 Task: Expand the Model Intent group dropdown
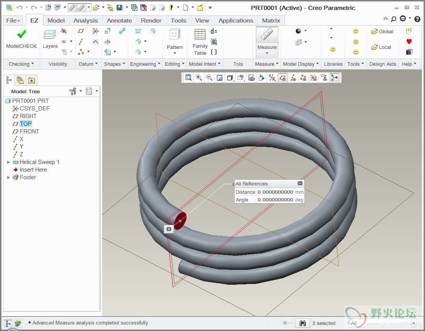pyautogui.click(x=205, y=64)
